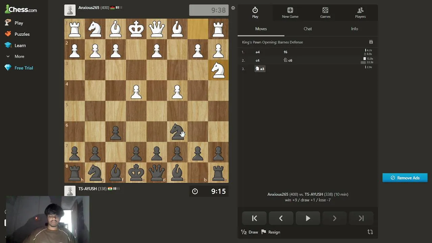This screenshot has height=243, width=432.
Task: Select the white rook on h1
Action: pos(75,29)
